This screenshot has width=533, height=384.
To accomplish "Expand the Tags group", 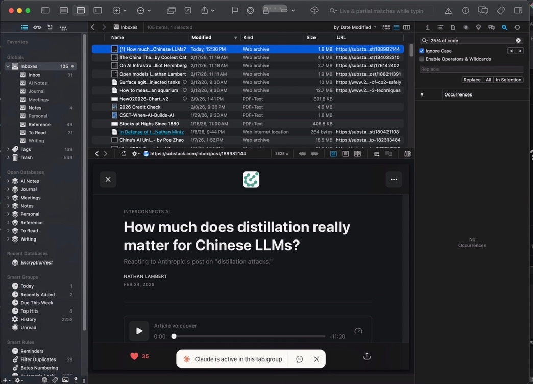I will click(8, 149).
